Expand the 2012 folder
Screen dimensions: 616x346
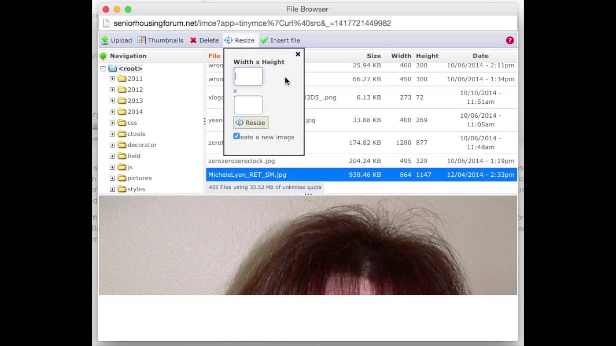112,90
